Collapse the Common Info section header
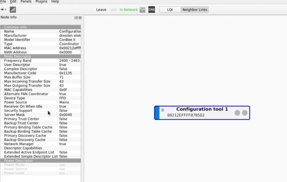This screenshot has width=287, height=182. click(x=40, y=27)
